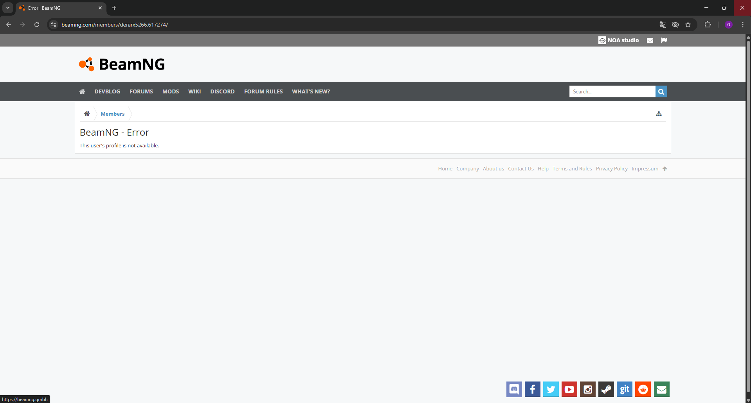The height and width of the screenshot is (403, 751).
Task: Click the Members breadcrumb link
Action: (113, 114)
